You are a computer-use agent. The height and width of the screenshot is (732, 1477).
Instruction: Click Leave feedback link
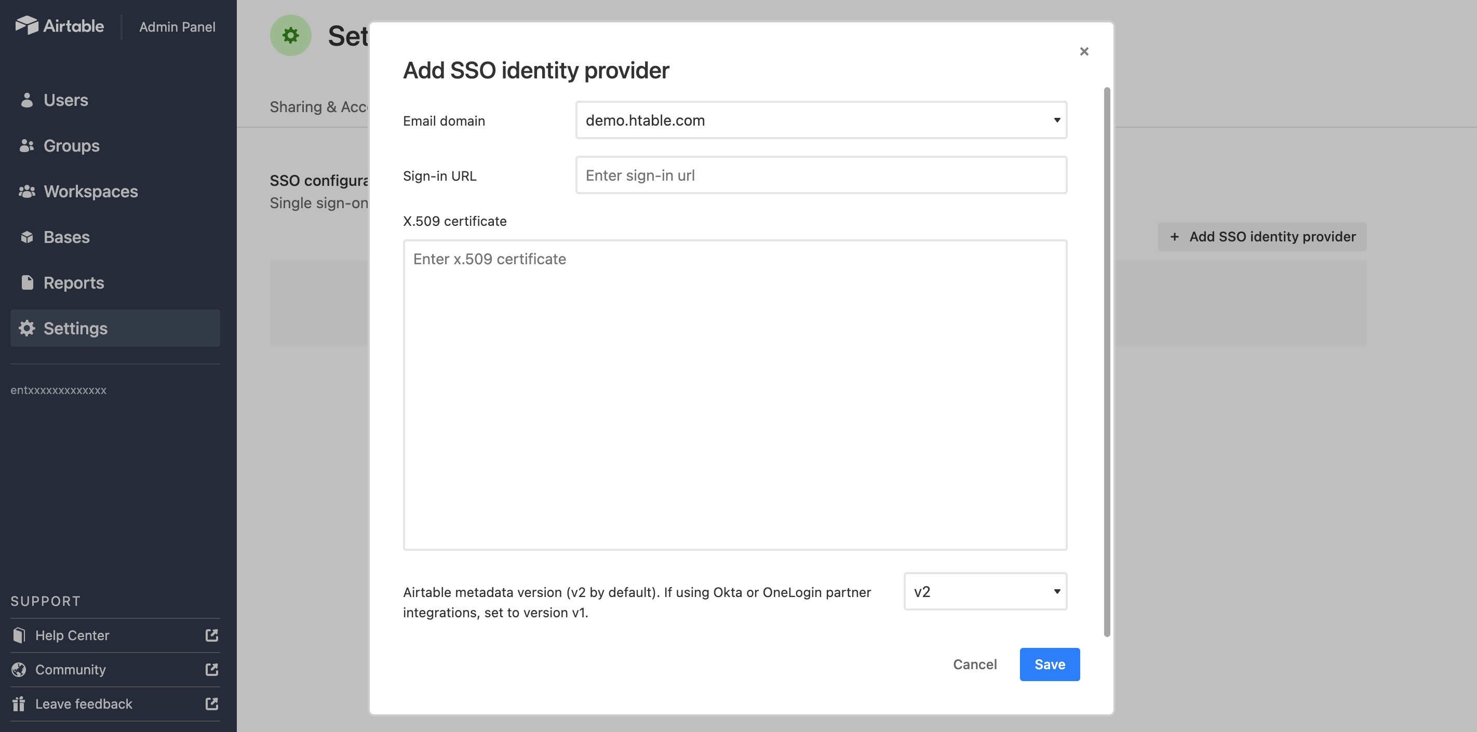(115, 704)
